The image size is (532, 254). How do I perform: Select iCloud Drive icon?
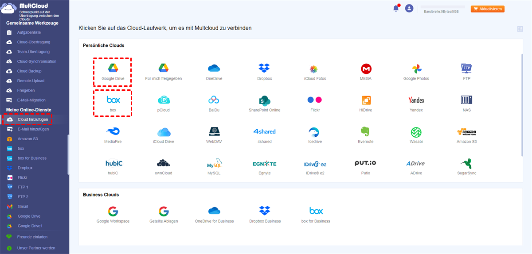pyautogui.click(x=164, y=132)
